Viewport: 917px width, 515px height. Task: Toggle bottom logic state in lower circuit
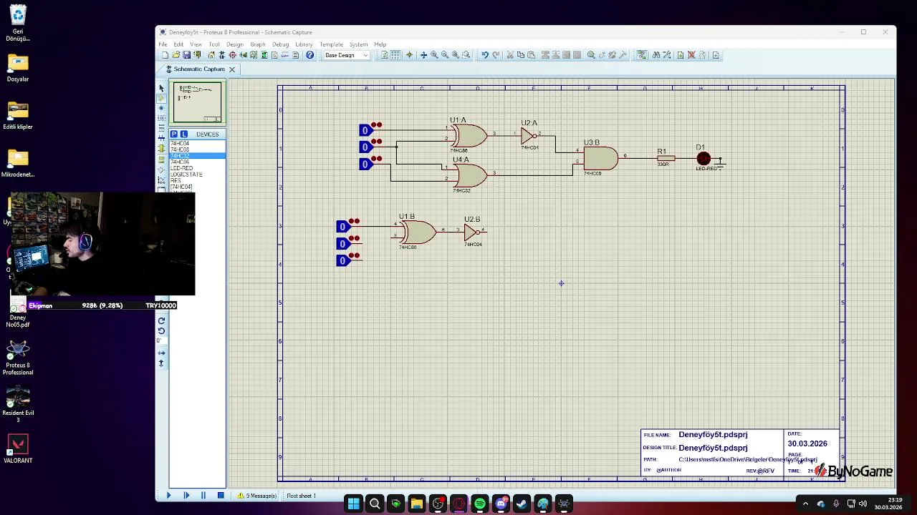coord(342,260)
